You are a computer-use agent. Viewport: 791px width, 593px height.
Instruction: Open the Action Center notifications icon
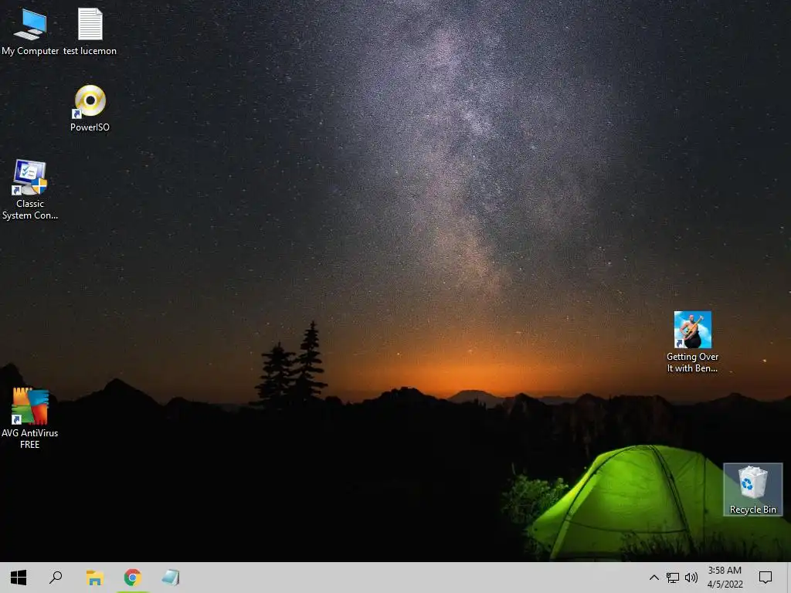(x=766, y=578)
